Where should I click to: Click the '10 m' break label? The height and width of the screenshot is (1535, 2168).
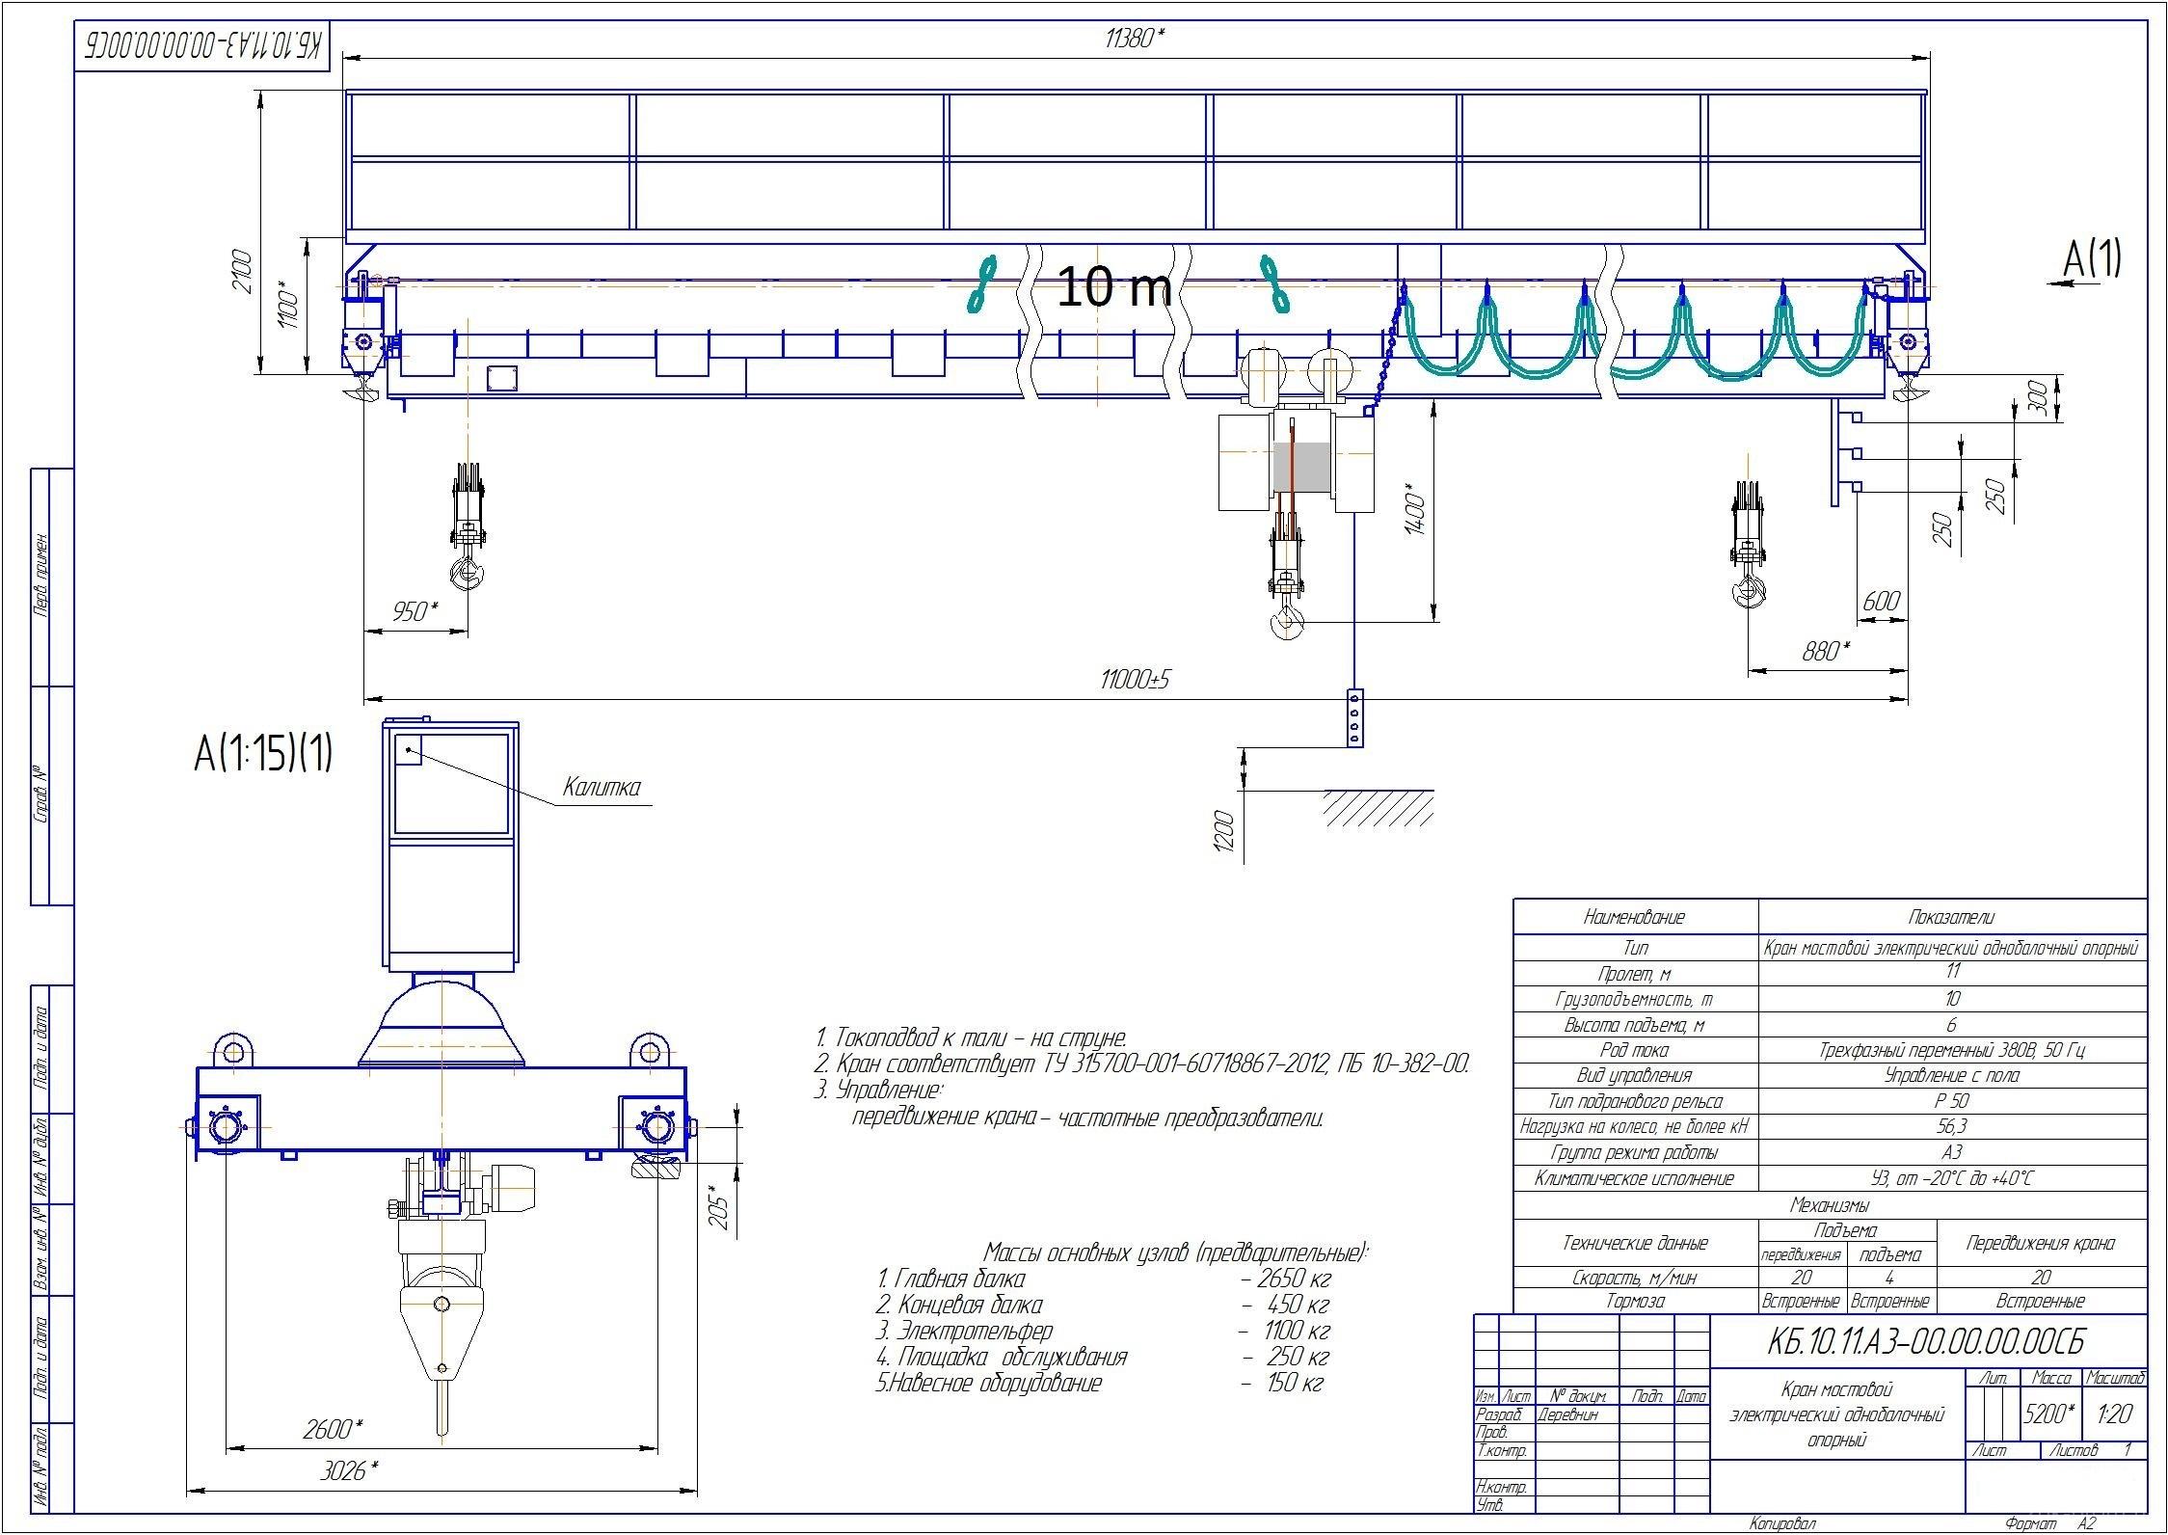click(x=1113, y=286)
